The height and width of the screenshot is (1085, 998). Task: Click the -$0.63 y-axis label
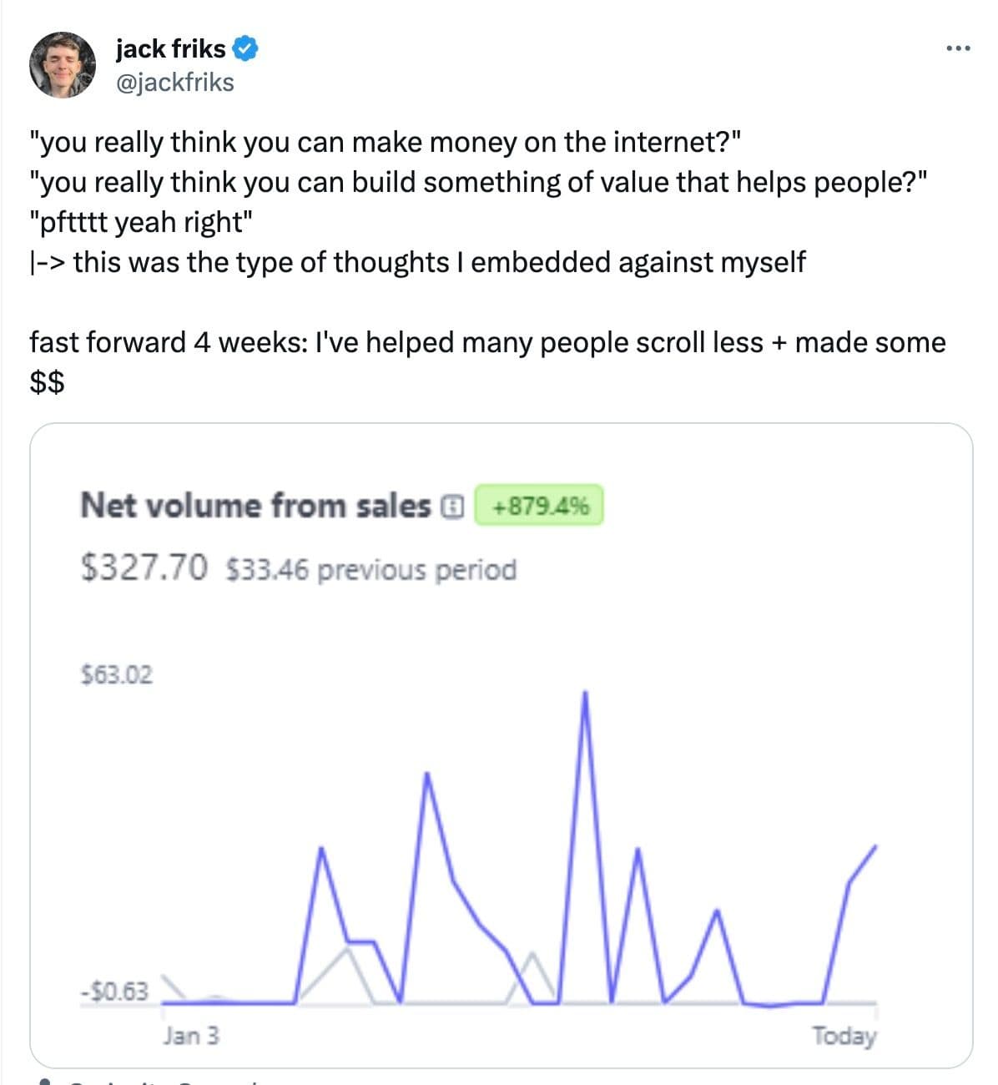click(114, 992)
